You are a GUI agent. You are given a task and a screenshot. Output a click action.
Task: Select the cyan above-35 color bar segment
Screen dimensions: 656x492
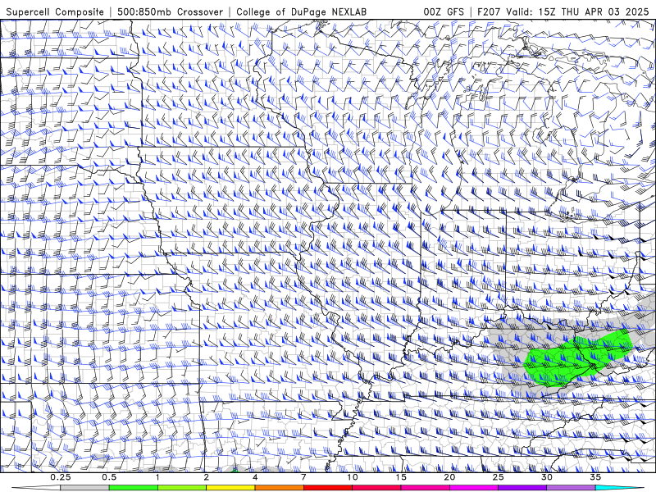pos(619,488)
